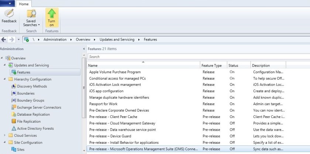Open Database Replication node
Viewport: 310px width, 154px height.
[34, 114]
